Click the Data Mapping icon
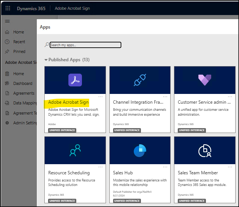This screenshot has height=207, width=239. [7, 103]
